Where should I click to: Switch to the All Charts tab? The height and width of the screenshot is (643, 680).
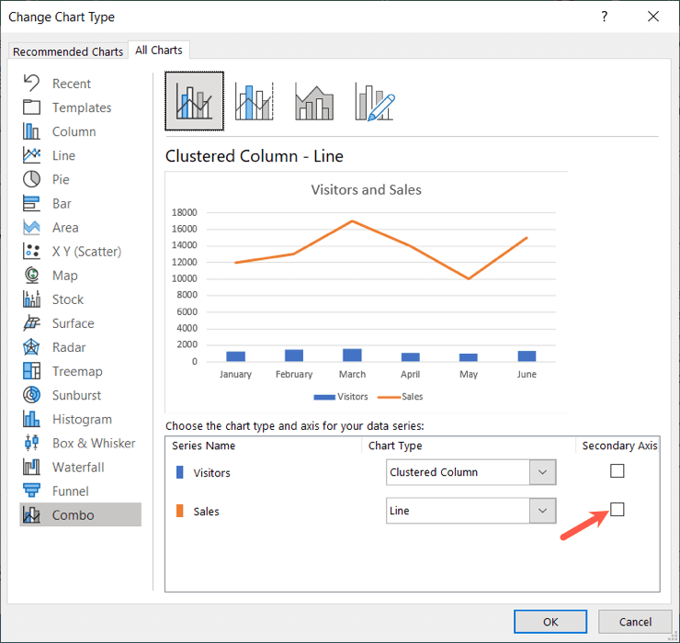click(159, 51)
